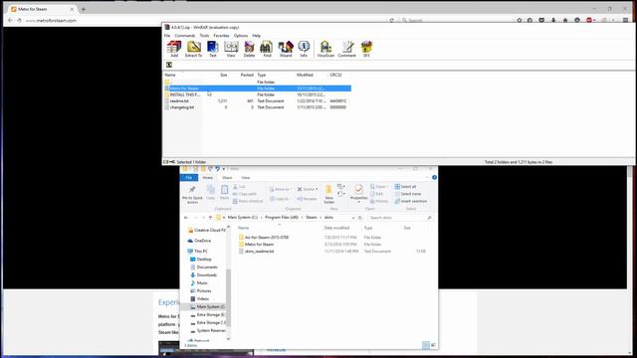Switch to Explorer View tab

[x=246, y=178]
